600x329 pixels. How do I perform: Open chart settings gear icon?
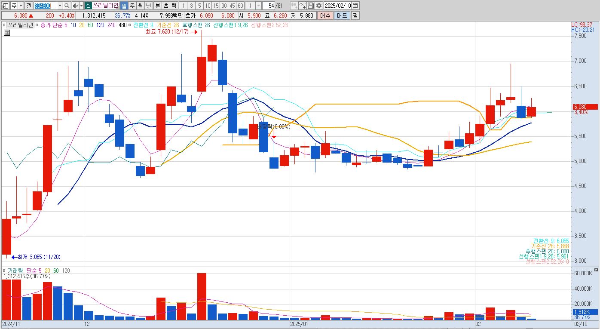(x=319, y=6)
